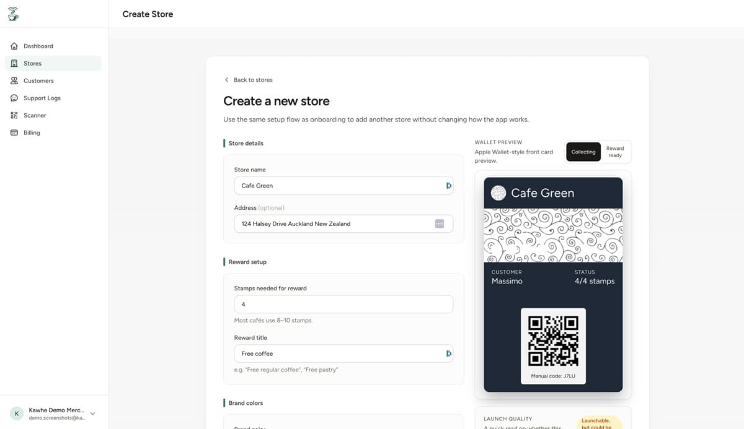Click the Brand colors section label
This screenshot has height=429, width=744.
pyautogui.click(x=246, y=403)
